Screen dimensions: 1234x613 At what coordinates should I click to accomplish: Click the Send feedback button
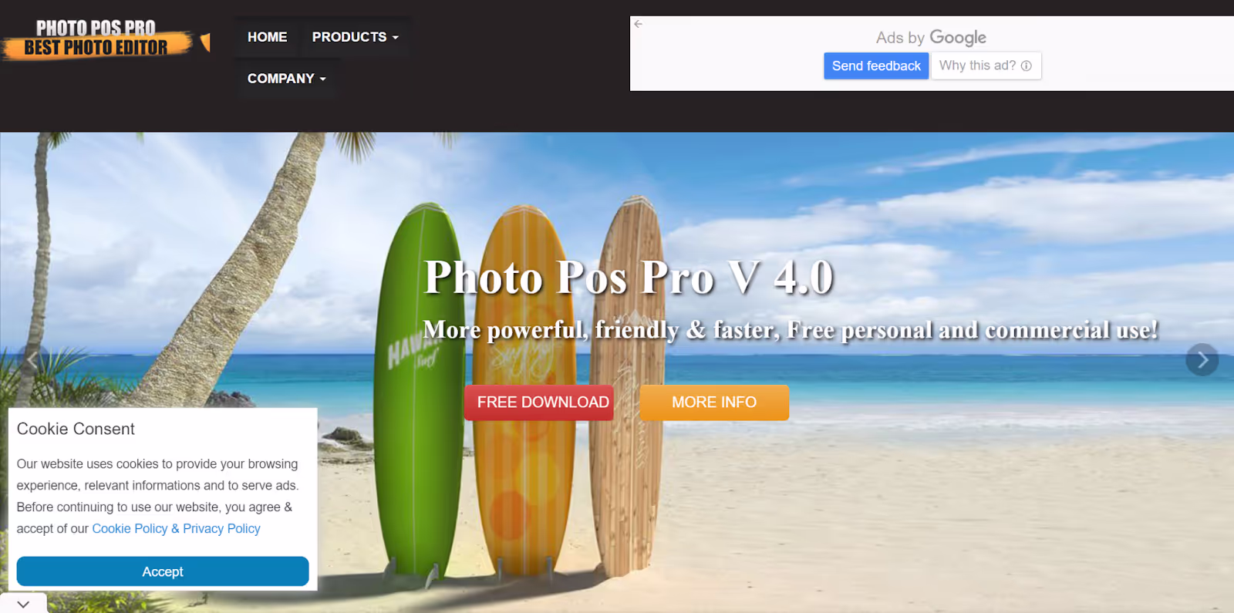[876, 66]
